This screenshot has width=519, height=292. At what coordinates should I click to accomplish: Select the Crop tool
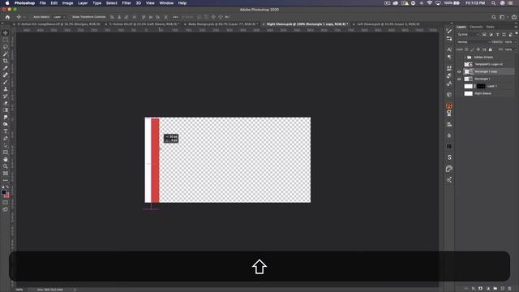(x=6, y=61)
